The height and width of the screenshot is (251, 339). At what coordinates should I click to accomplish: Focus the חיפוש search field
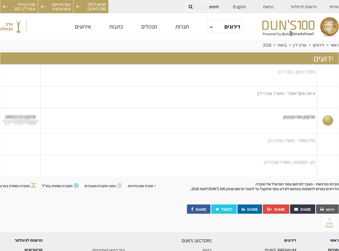click(x=203, y=7)
